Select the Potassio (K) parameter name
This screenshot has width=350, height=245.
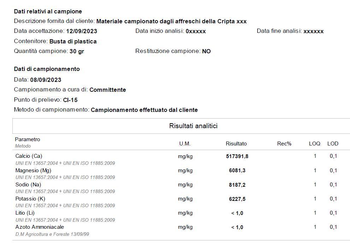(30, 199)
